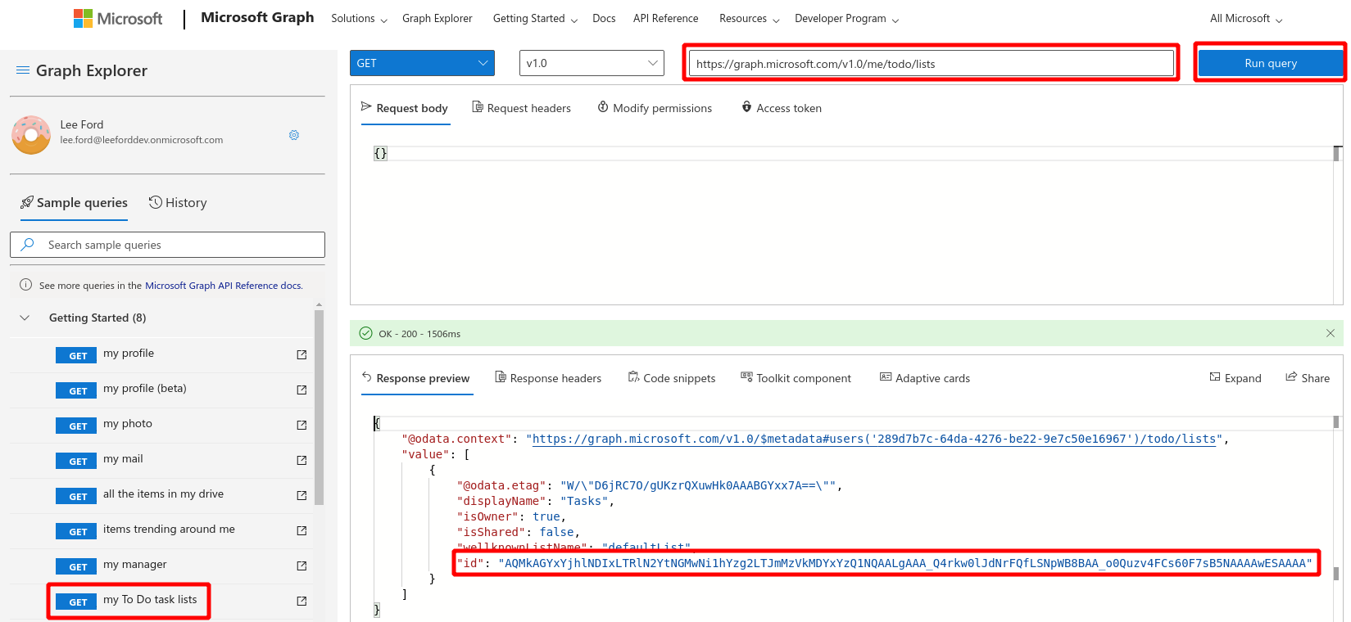Select the Request headers tab

point(522,108)
